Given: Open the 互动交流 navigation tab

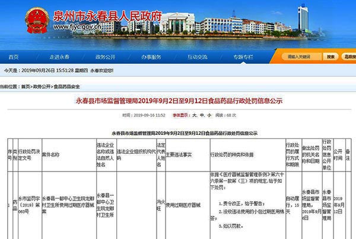Looking at the screenshot, I should [198, 57].
